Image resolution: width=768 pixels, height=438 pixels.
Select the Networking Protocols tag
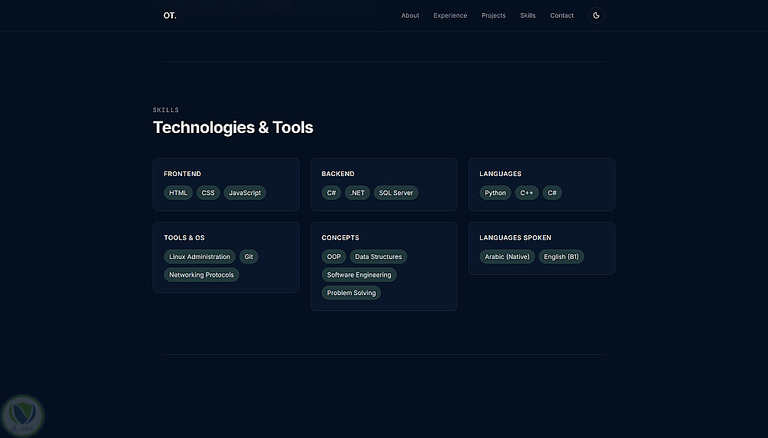tap(202, 275)
